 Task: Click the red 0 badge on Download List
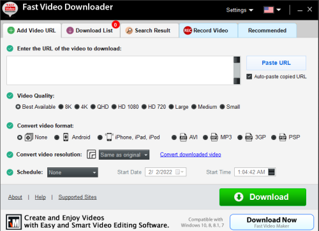coord(115,25)
